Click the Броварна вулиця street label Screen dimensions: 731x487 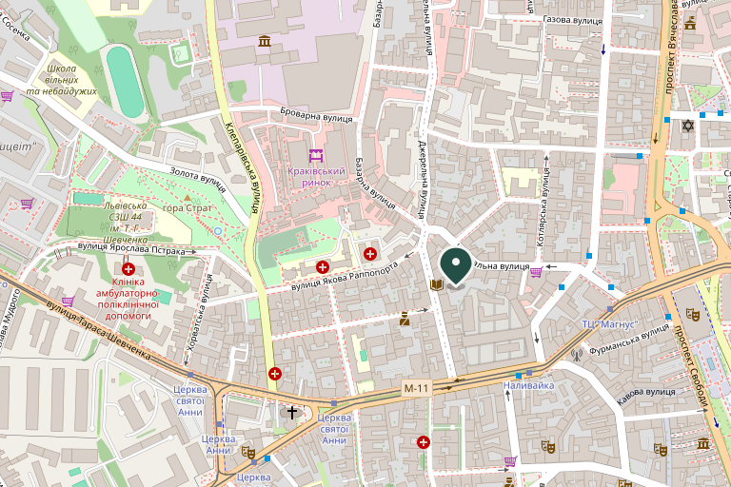[316, 115]
